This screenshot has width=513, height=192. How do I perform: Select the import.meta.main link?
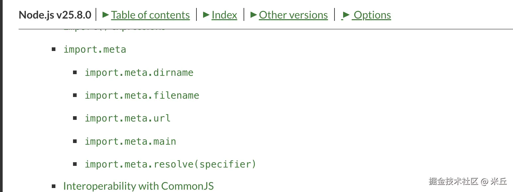tap(130, 141)
